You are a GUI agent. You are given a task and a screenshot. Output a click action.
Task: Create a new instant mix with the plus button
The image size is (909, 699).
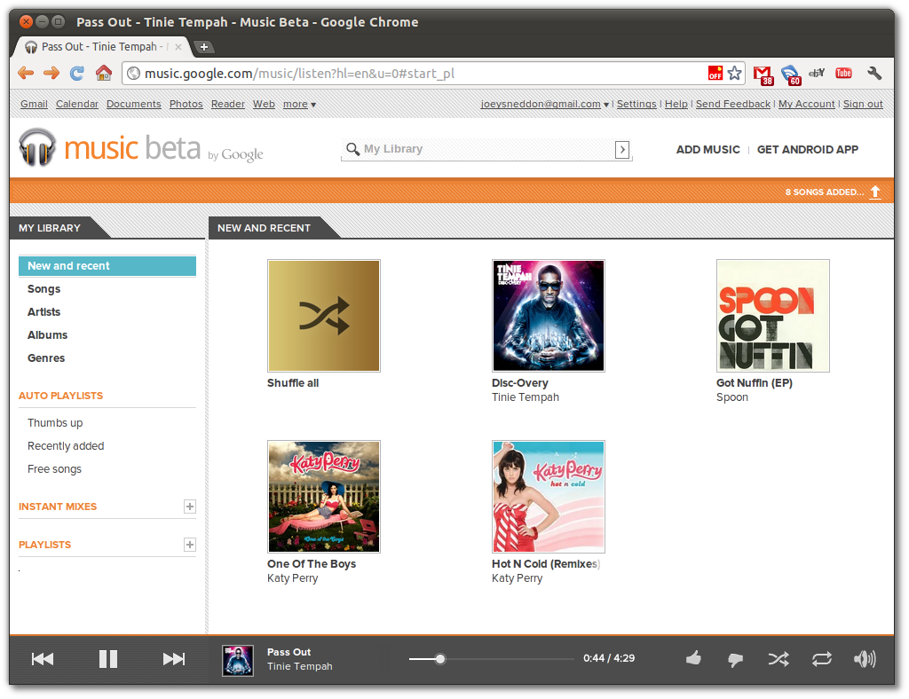pos(189,507)
